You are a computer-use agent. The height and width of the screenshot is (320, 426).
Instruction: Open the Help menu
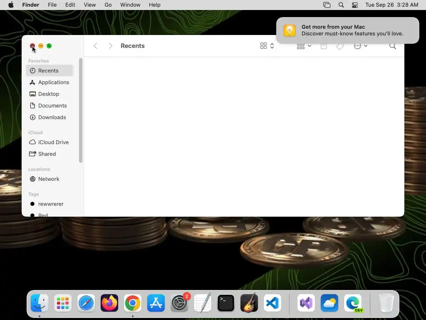pyautogui.click(x=155, y=5)
